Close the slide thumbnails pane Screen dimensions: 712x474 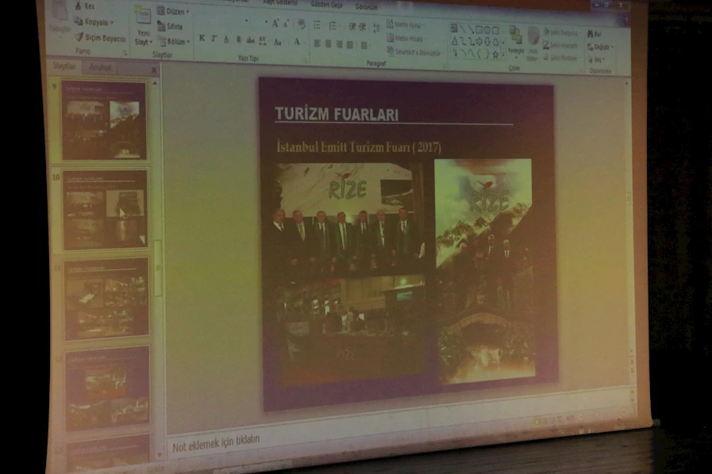tap(154, 70)
